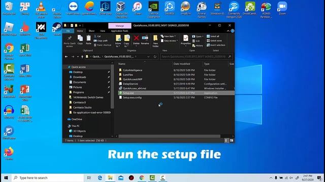Open the New item dropdown

click(x=168, y=36)
